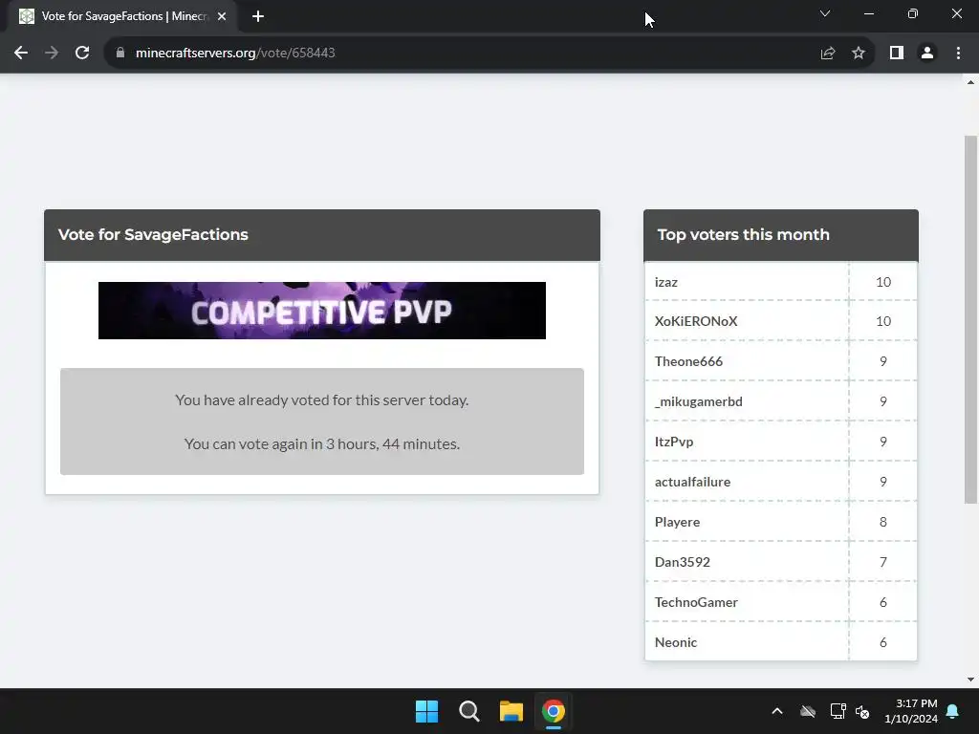Click the Chrome taskbar icon
Screen dimensions: 979x734
point(554,711)
